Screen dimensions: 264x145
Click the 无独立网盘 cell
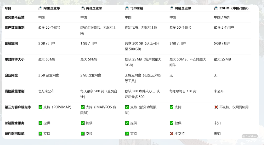[x=143, y=78]
